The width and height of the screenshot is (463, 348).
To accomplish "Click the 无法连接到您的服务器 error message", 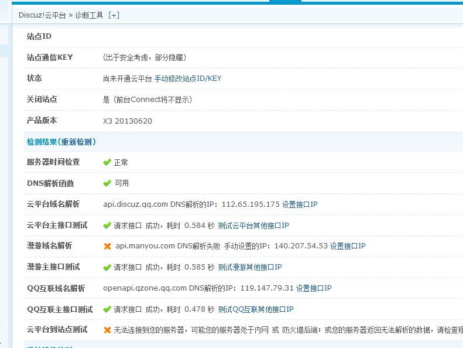I will (x=288, y=330).
